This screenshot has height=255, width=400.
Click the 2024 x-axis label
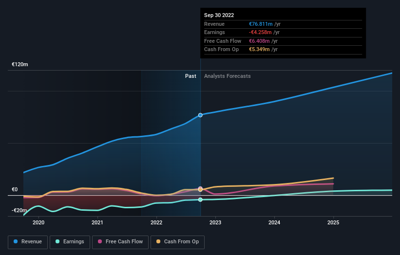click(274, 223)
